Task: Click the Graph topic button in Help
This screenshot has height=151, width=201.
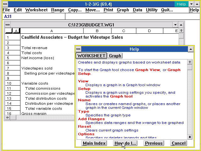Action: [115, 56]
